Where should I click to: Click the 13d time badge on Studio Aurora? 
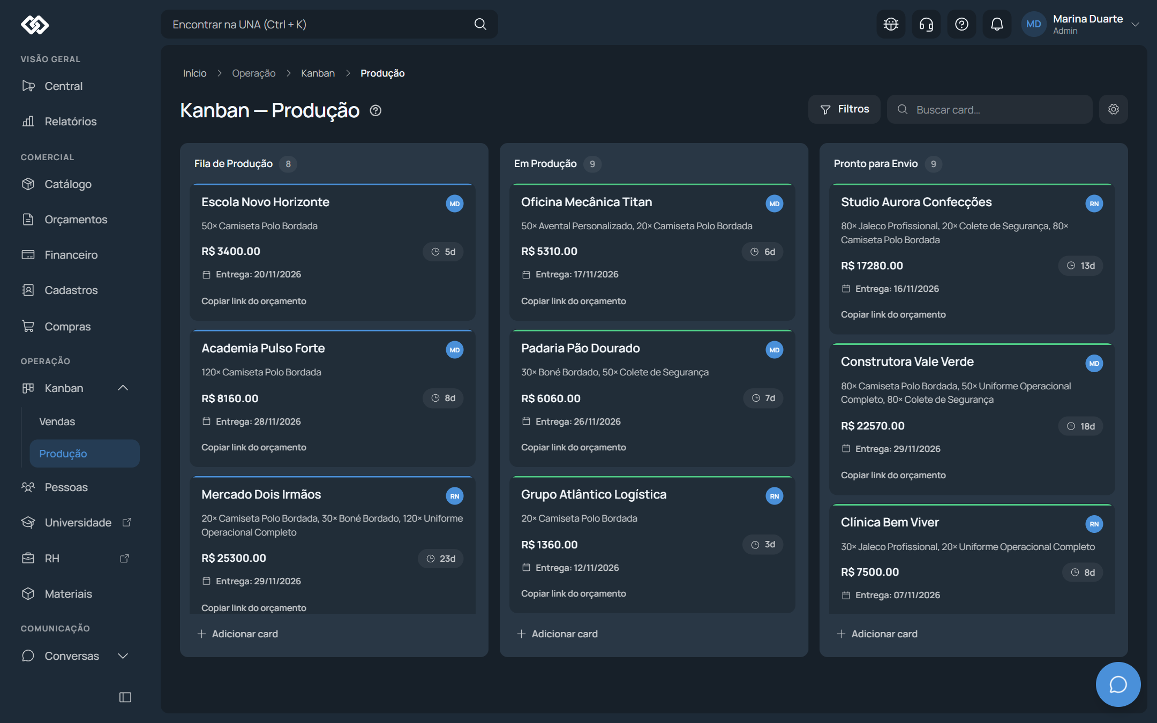tap(1080, 266)
